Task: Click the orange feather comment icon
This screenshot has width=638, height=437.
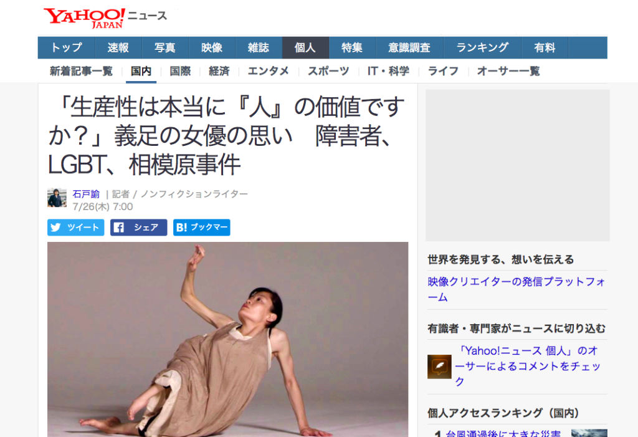Action: coord(439,367)
